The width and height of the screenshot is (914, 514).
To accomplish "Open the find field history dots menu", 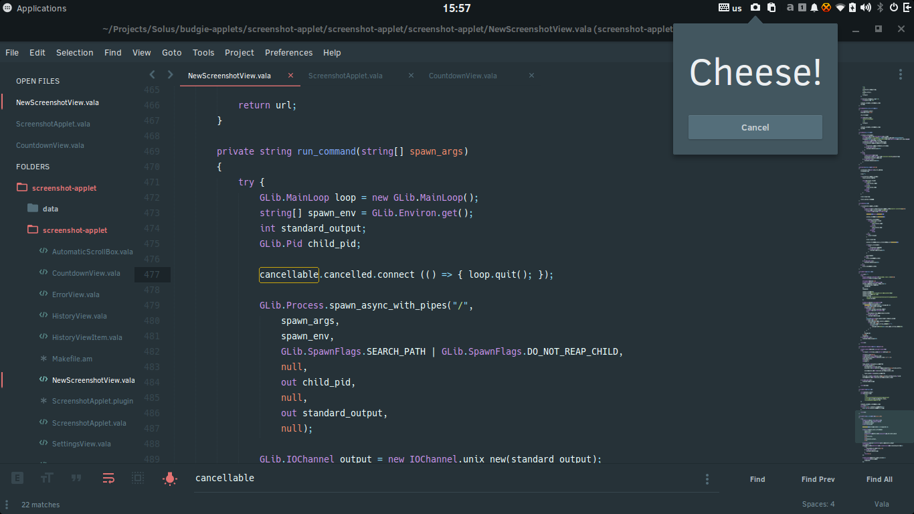I will pyautogui.click(x=707, y=479).
